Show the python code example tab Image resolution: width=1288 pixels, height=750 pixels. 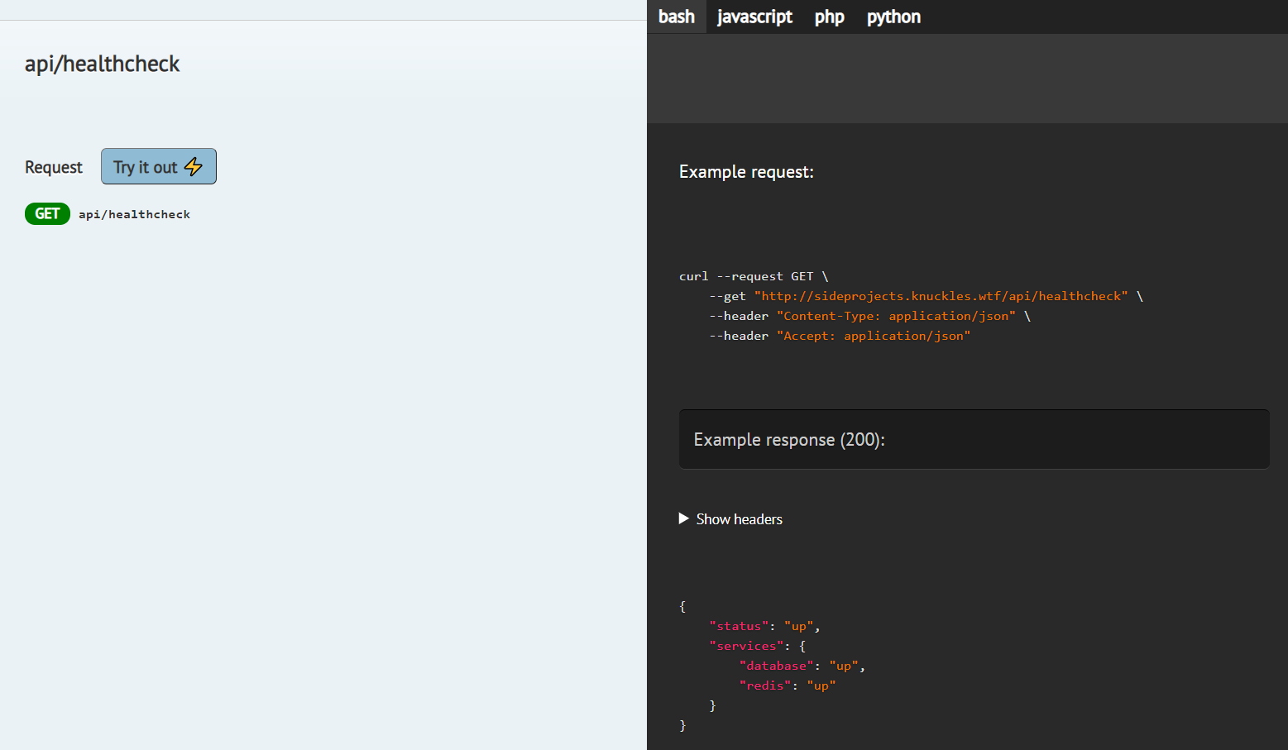click(893, 17)
